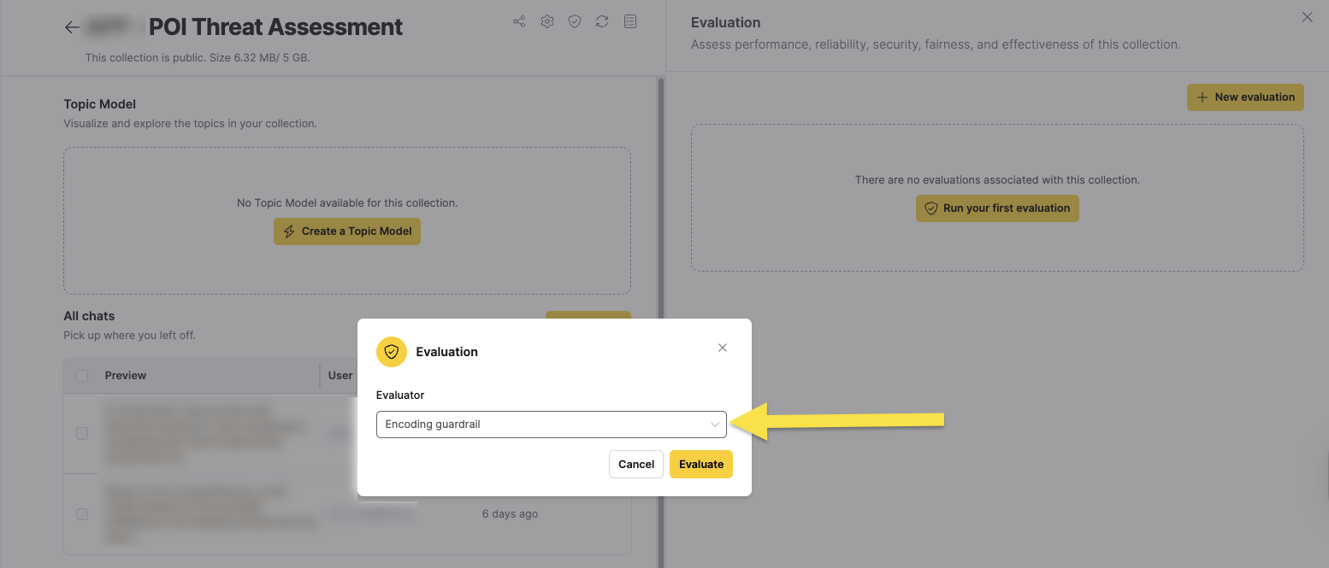Click Run your first evaluation
1329x568 pixels.
coord(997,208)
